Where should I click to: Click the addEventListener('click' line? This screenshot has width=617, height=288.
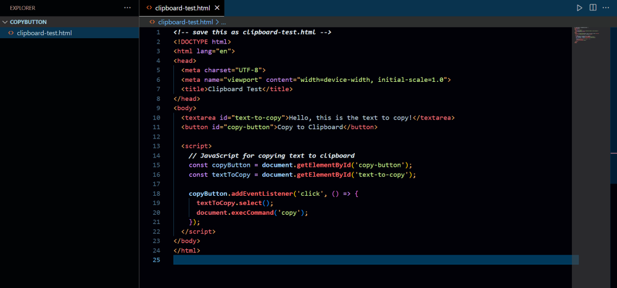click(x=273, y=193)
